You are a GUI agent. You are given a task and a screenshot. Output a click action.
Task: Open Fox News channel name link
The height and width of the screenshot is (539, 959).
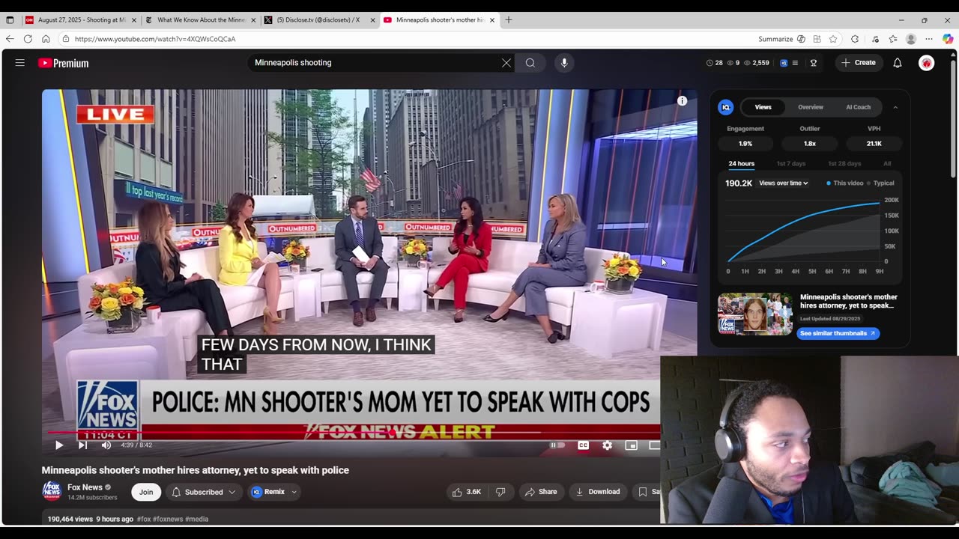tap(85, 487)
